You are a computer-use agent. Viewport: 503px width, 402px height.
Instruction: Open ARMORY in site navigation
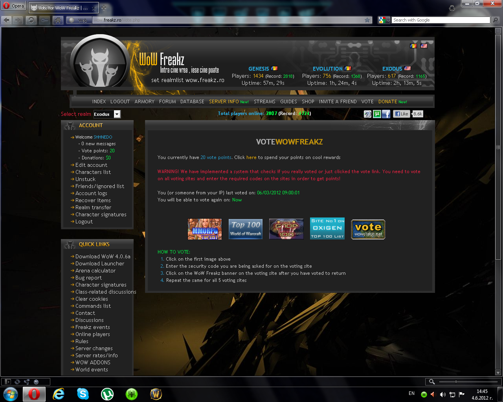144,101
